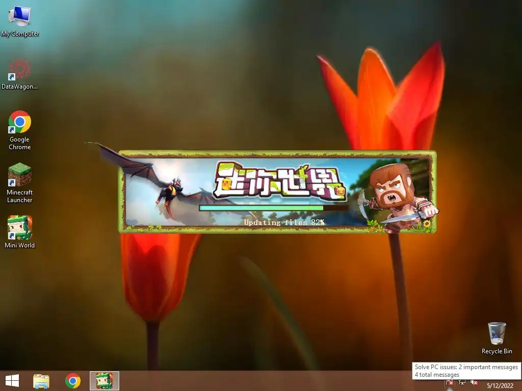The image size is (522, 391).
Task: Click the Mini World Chinese title logo
Action: [x=280, y=181]
